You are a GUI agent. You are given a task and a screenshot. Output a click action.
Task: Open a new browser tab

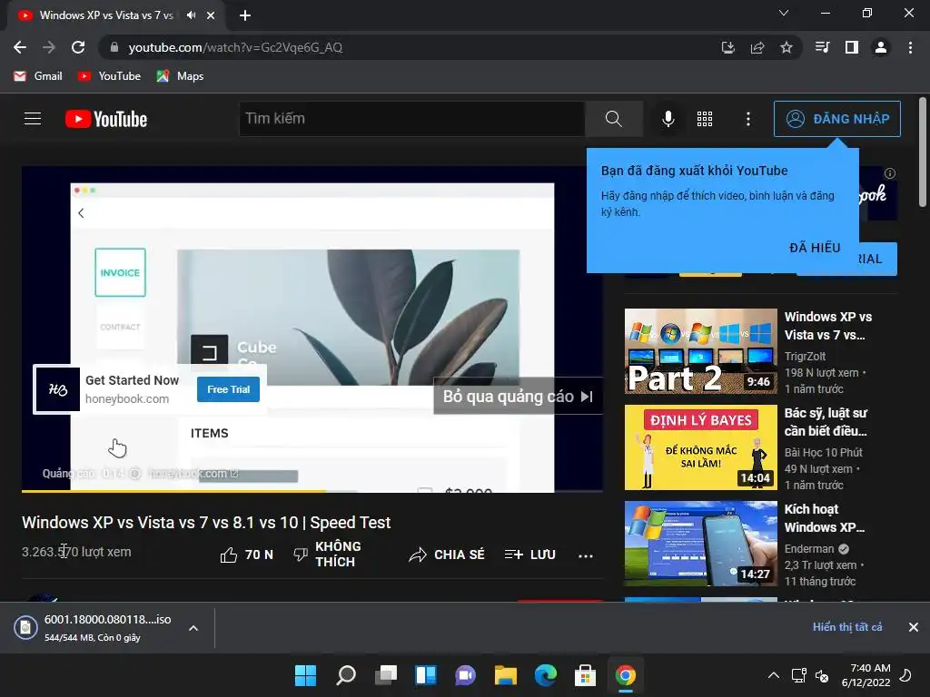click(245, 15)
